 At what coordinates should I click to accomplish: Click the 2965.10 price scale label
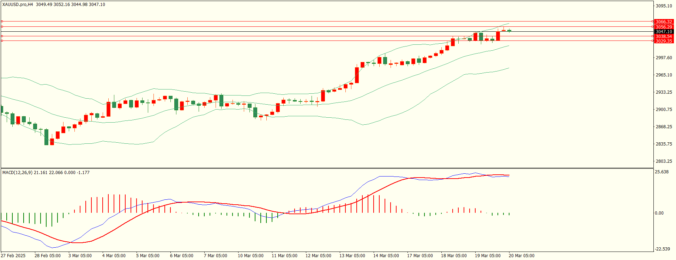click(x=664, y=75)
